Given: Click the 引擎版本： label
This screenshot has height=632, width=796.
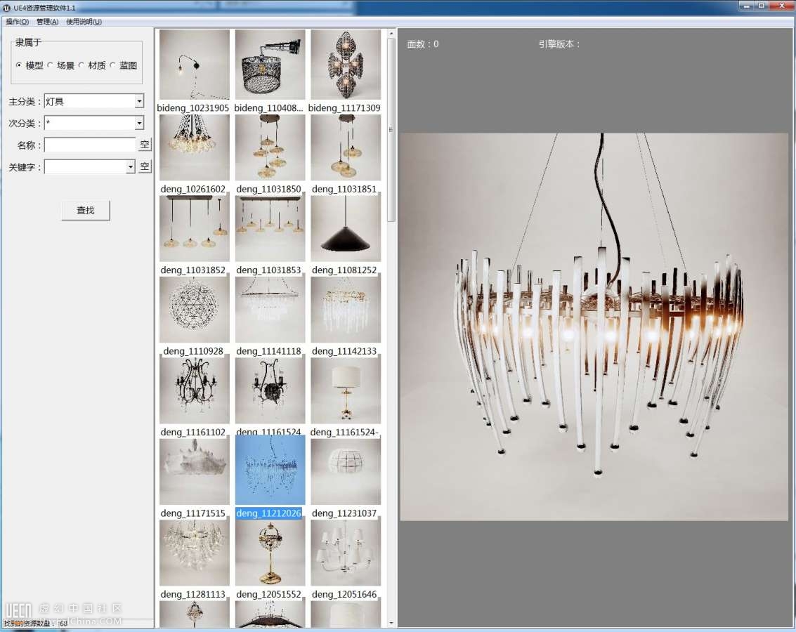Looking at the screenshot, I should [x=559, y=44].
